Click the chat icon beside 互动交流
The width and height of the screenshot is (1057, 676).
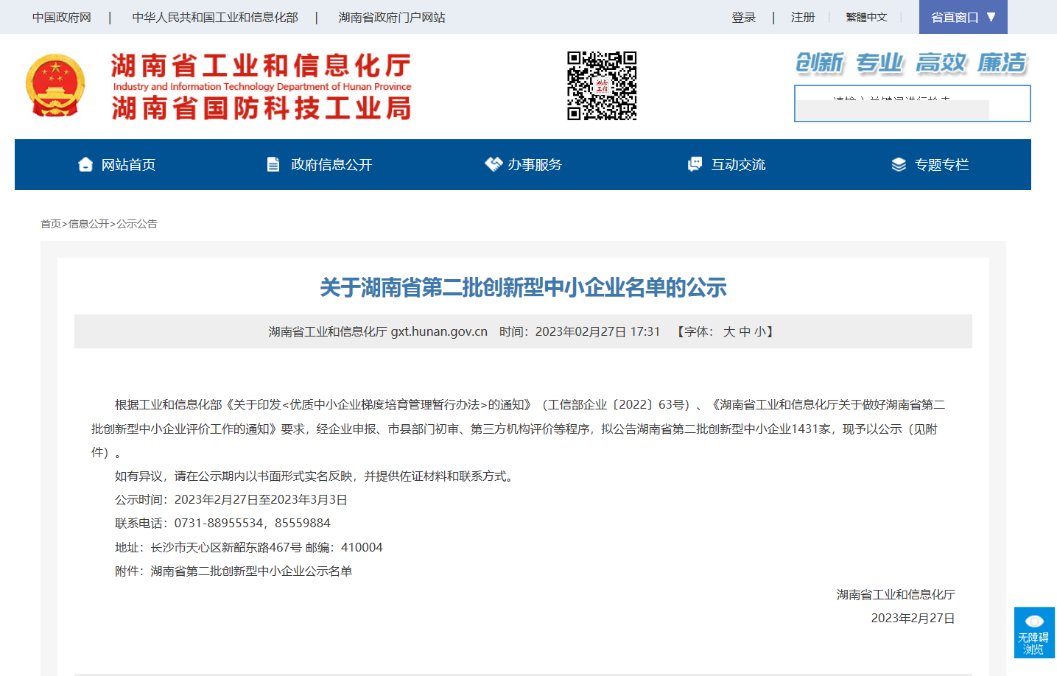[695, 164]
